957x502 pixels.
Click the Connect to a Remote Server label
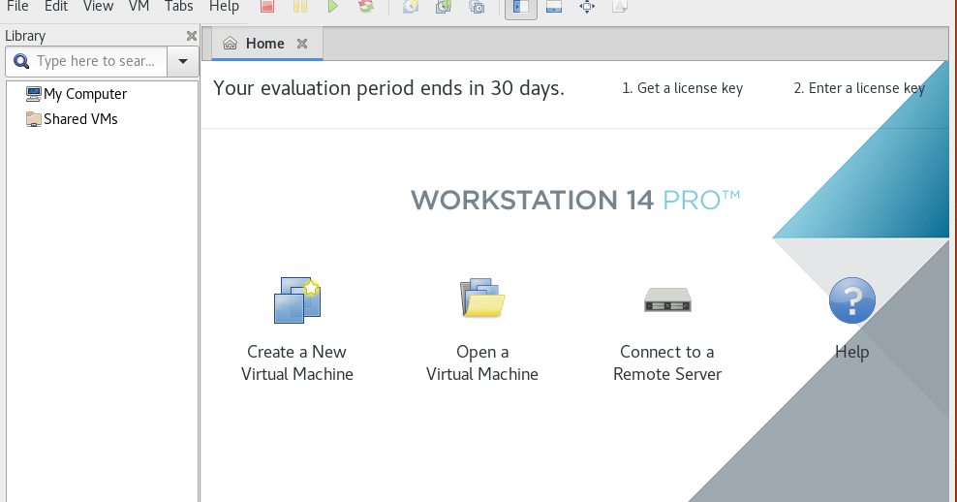pyautogui.click(x=667, y=362)
